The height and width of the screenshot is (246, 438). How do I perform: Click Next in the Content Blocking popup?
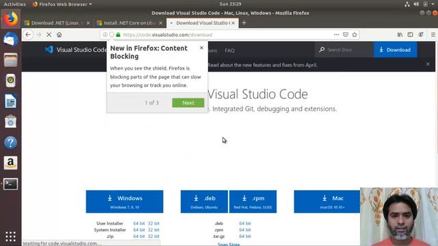click(188, 102)
